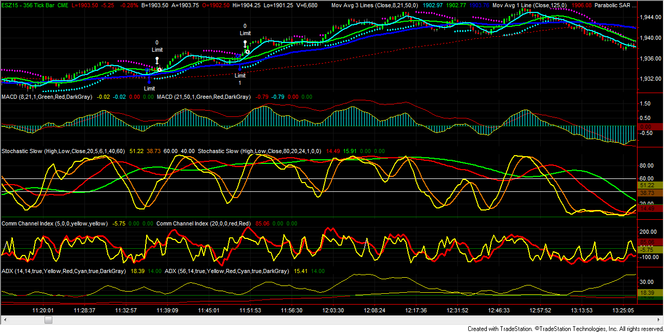
Task: Click the '11:51:53' time axis label
Action: [x=250, y=311]
